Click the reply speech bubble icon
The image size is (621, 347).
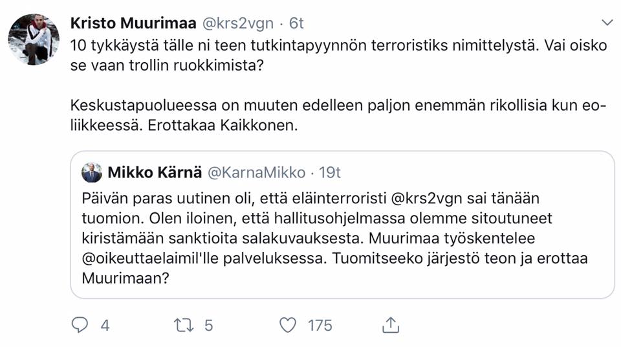point(80,325)
